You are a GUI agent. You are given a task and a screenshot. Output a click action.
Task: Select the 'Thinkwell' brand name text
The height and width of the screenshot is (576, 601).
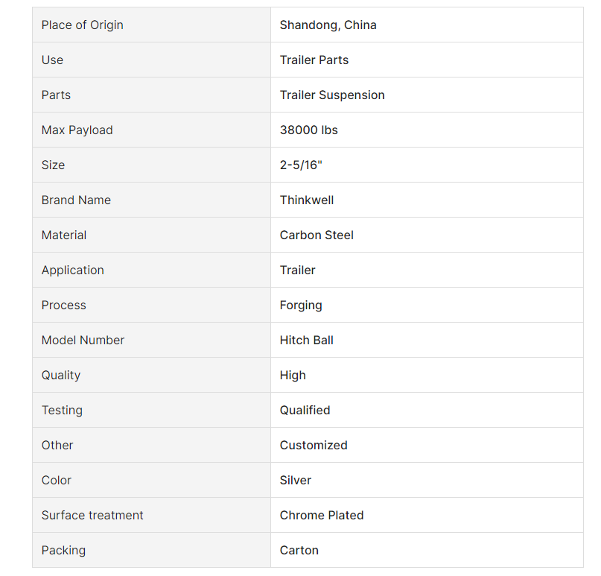pyautogui.click(x=307, y=200)
